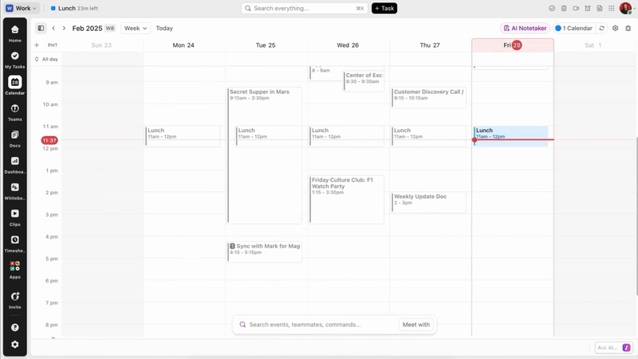Click the calendar sync refresh icon
Screen dimensions: 638x359
tap(602, 28)
